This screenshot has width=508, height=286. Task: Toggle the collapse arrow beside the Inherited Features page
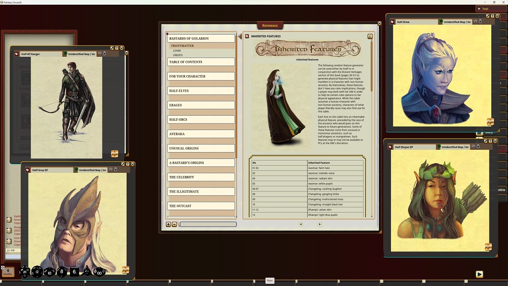click(x=240, y=36)
